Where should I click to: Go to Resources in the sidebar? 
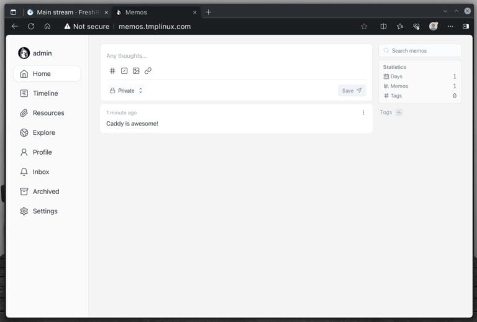point(48,113)
